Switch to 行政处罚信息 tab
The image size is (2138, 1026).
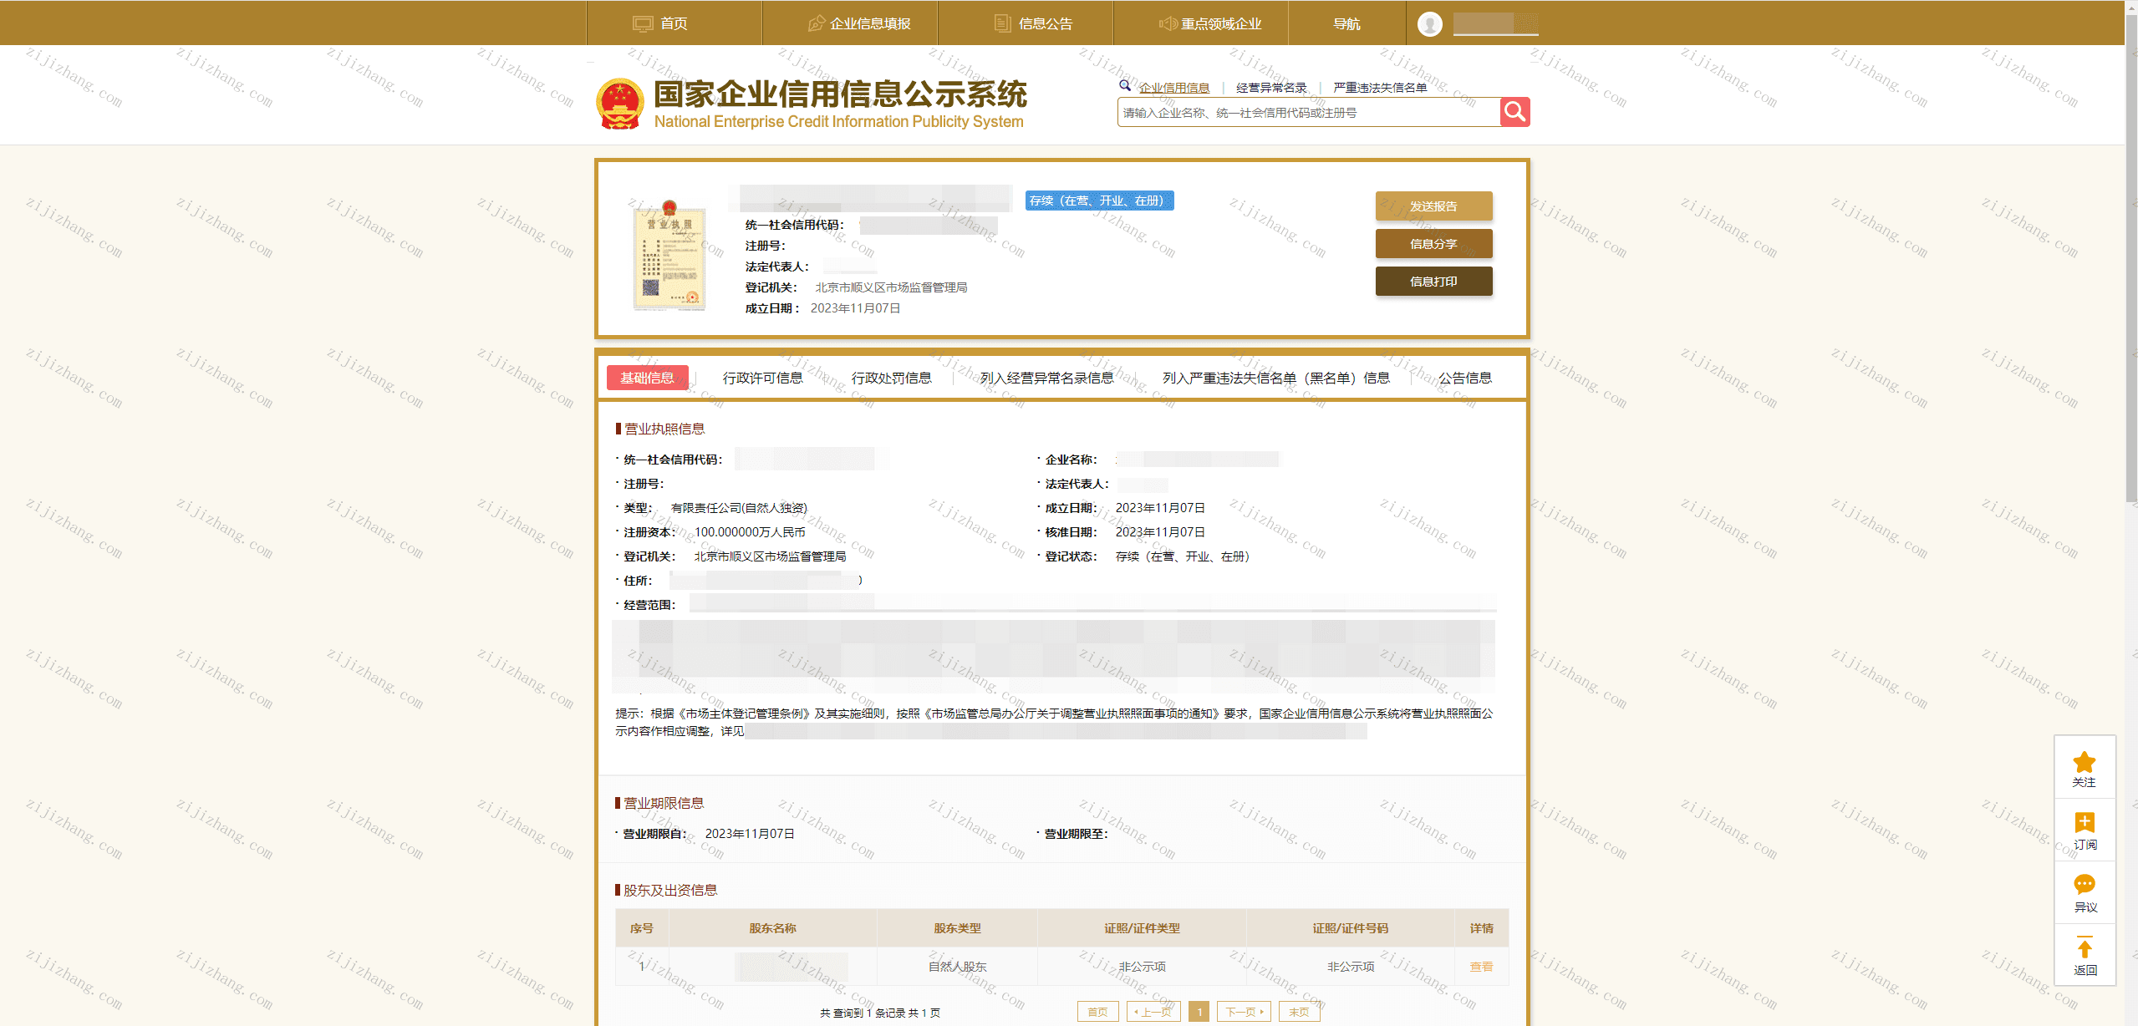(x=891, y=378)
